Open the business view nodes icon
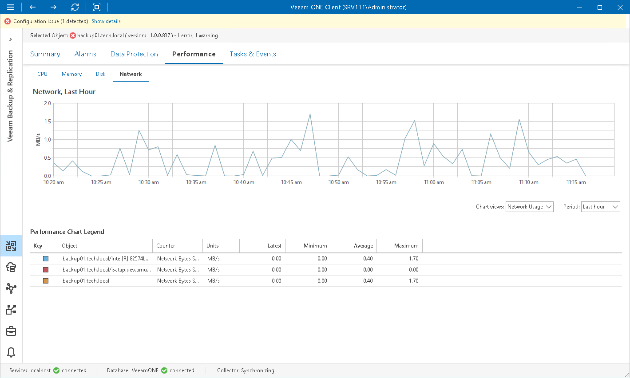The image size is (630, 378). pyautogui.click(x=11, y=288)
